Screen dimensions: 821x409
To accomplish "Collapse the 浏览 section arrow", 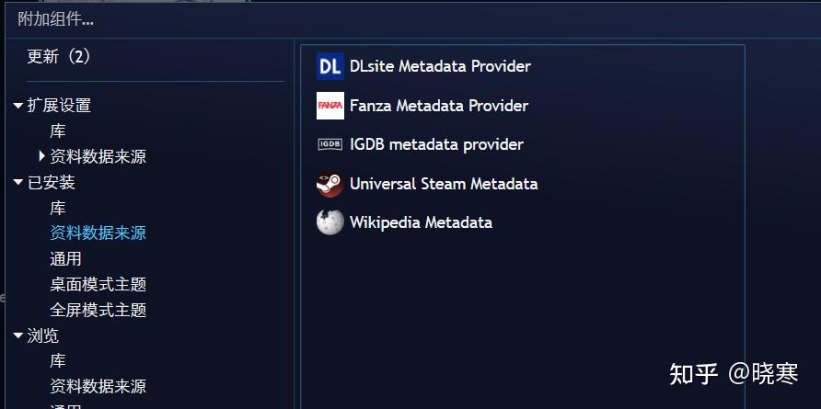I will (x=18, y=335).
